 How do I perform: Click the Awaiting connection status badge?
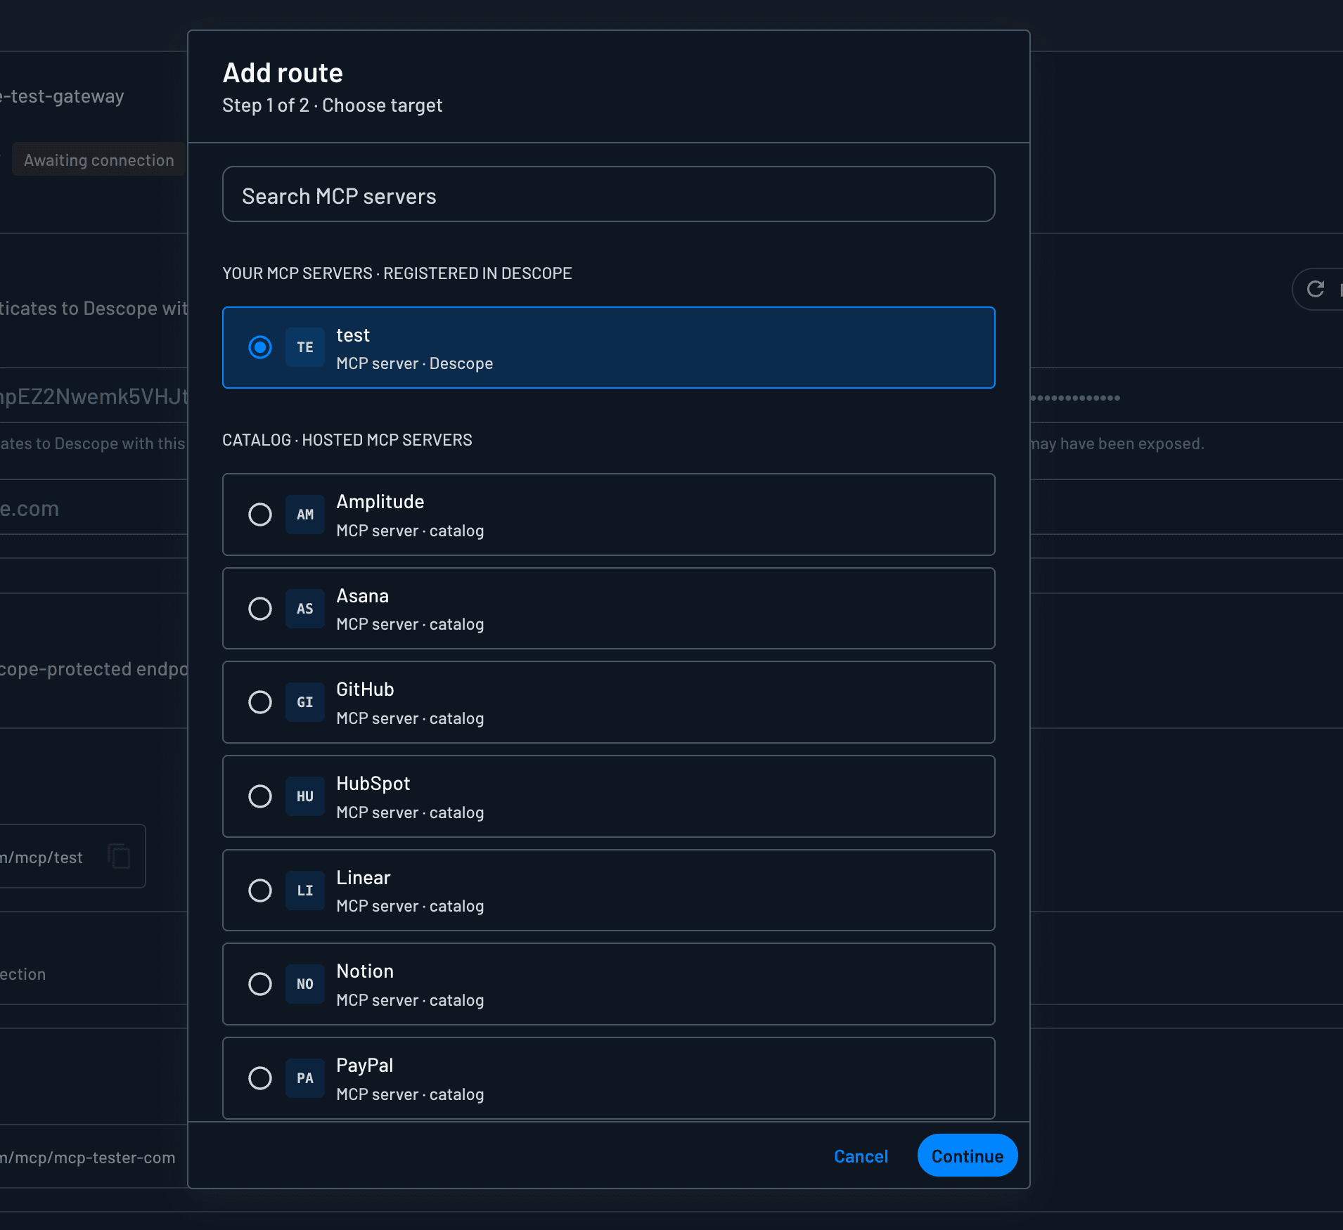98,160
